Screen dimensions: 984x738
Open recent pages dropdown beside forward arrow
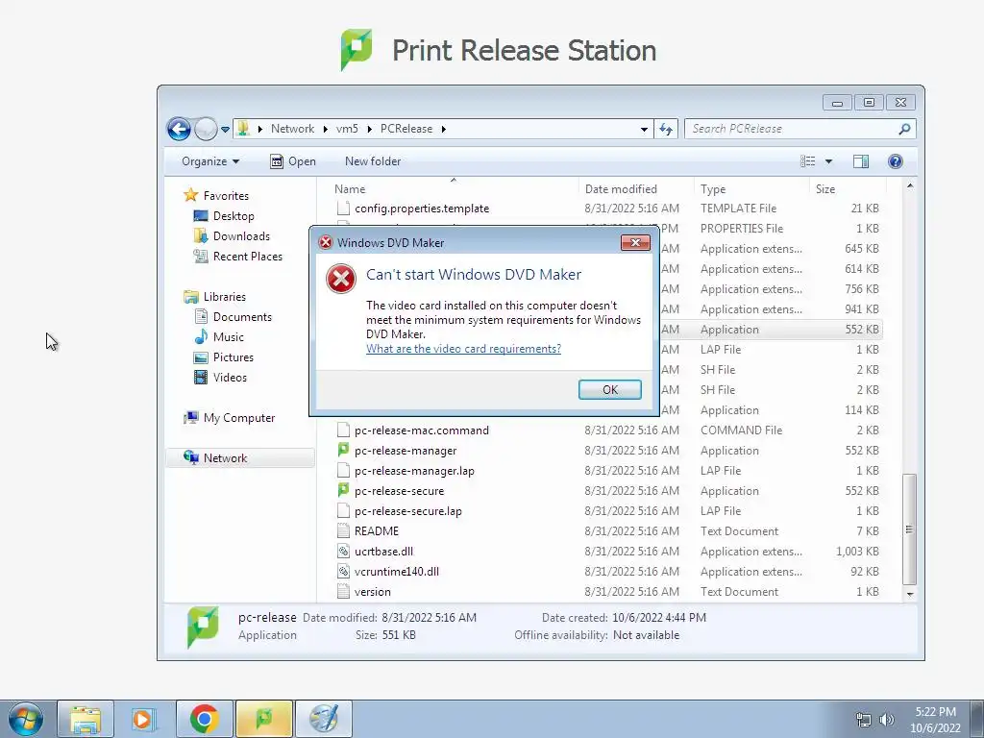(225, 130)
